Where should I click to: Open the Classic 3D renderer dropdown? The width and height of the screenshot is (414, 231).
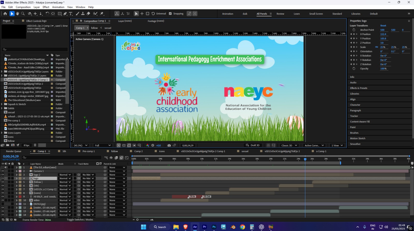point(289,145)
